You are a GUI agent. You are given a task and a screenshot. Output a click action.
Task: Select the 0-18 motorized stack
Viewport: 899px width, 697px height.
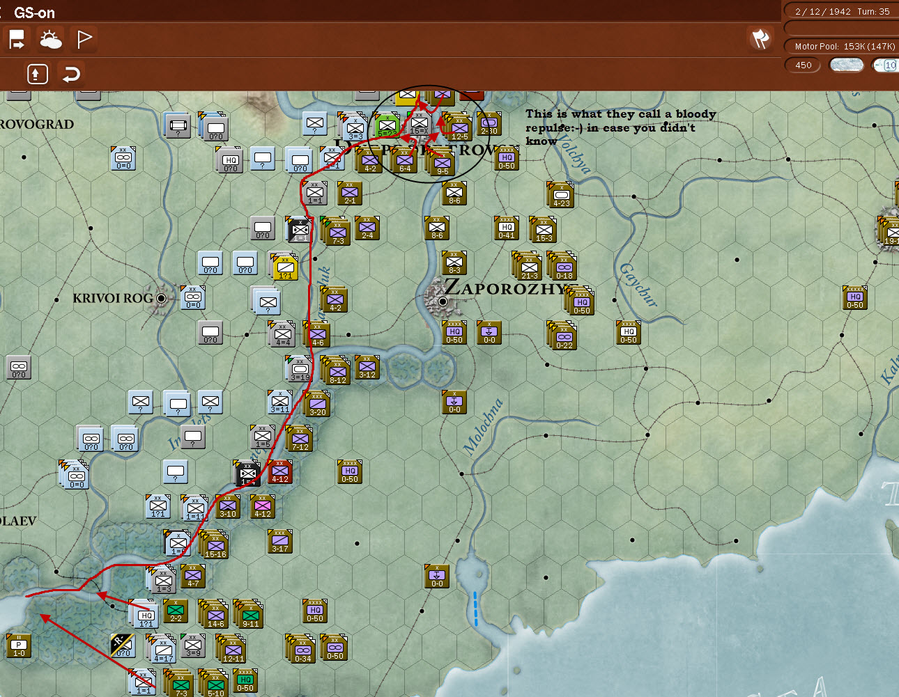click(564, 267)
